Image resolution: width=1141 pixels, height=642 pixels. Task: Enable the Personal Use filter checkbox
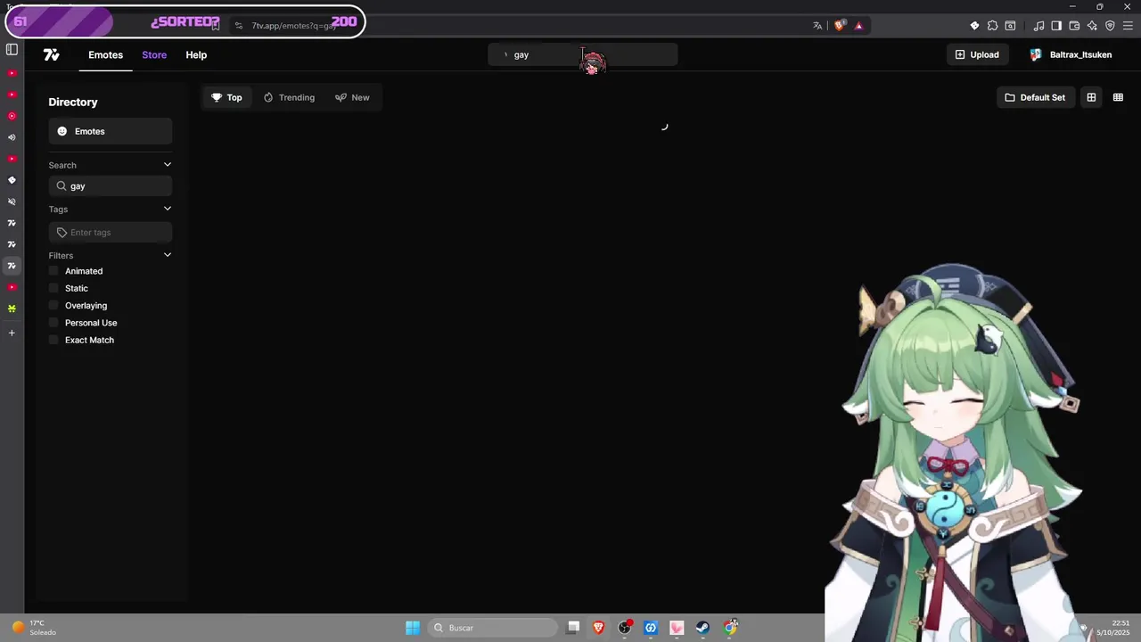(53, 323)
